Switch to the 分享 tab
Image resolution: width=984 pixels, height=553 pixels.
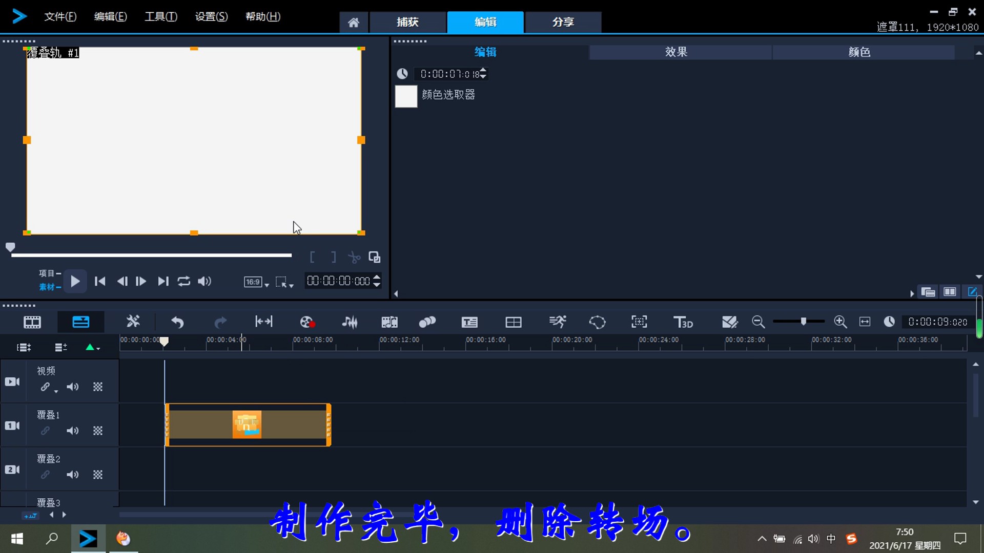(x=563, y=22)
